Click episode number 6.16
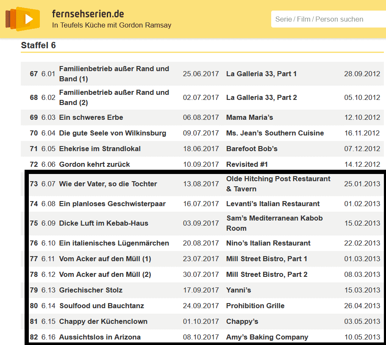 pos(48,337)
